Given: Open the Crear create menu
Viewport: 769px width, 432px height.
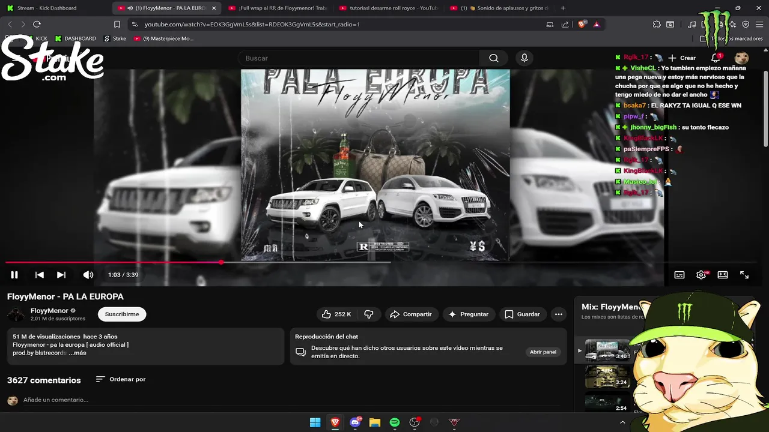Looking at the screenshot, I should 682,58.
